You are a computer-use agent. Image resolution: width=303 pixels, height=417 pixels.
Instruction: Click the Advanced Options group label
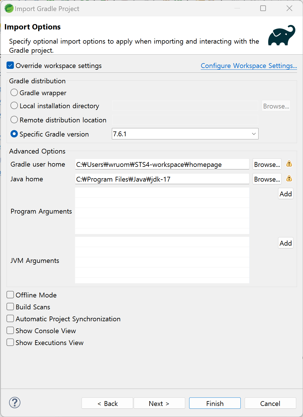coord(37,151)
